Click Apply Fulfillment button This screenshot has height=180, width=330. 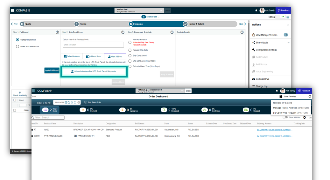(52, 70)
